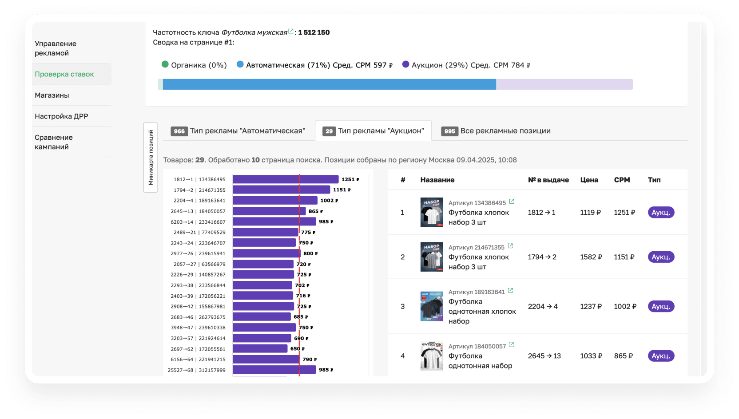The image size is (739, 419).
Task: Toggle the green Органика legend marker
Action: [x=165, y=64]
